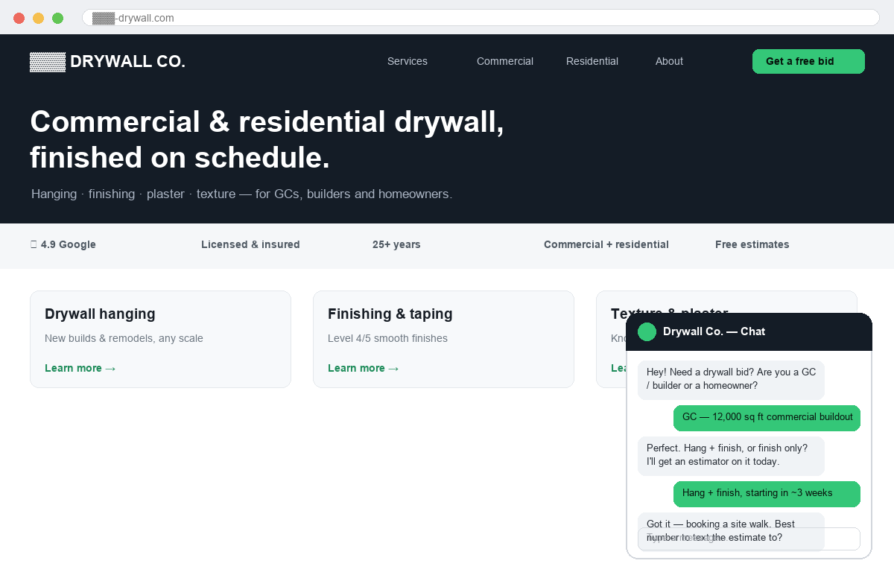Click the Need a drywall bid message
This screenshot has height=581, width=894.
[x=731, y=379]
